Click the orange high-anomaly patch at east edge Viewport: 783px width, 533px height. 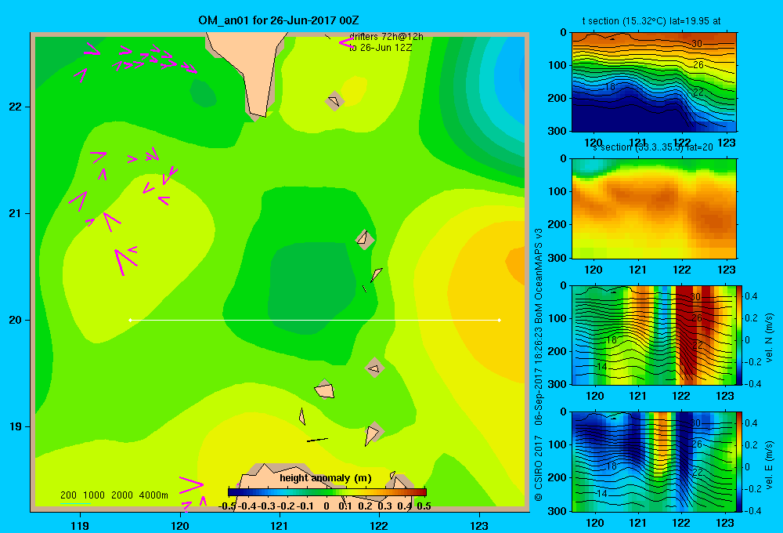516,261
